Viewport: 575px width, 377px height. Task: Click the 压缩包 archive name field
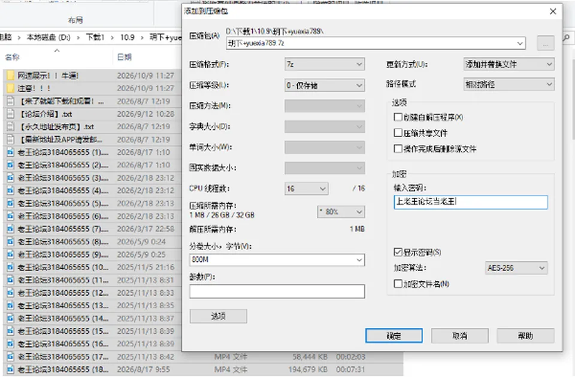376,43
